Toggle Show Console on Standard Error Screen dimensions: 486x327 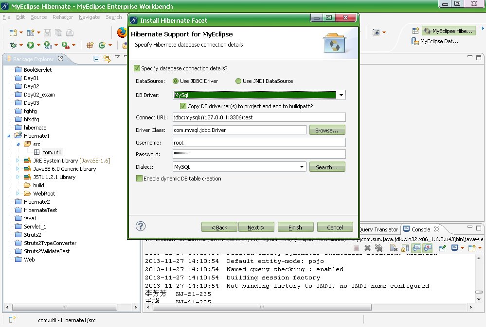click(428, 248)
